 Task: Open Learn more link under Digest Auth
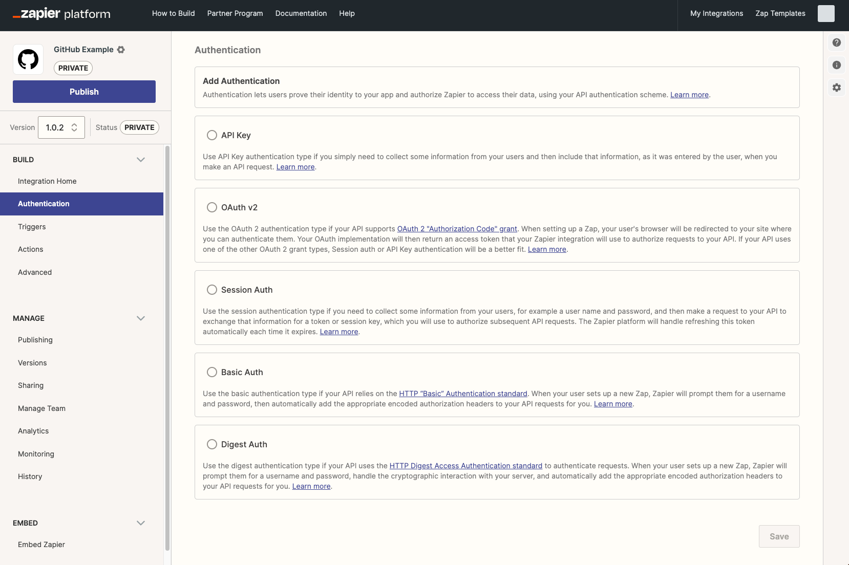tap(311, 486)
